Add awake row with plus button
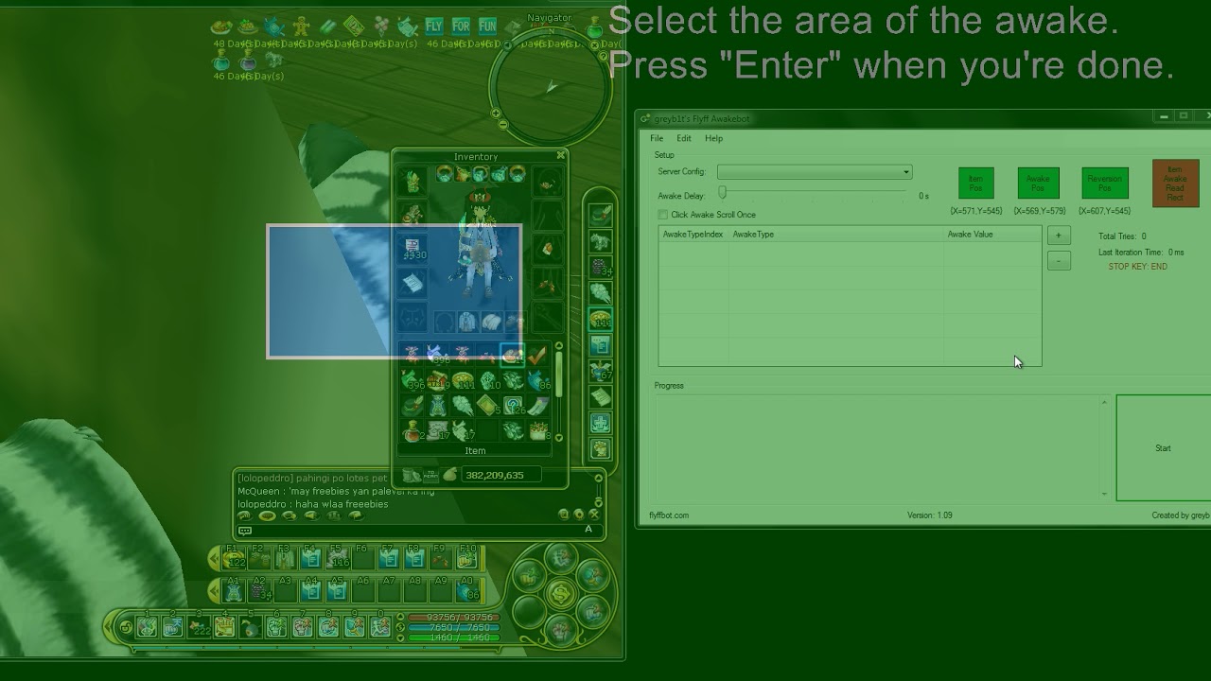The height and width of the screenshot is (681, 1211). [x=1059, y=236]
